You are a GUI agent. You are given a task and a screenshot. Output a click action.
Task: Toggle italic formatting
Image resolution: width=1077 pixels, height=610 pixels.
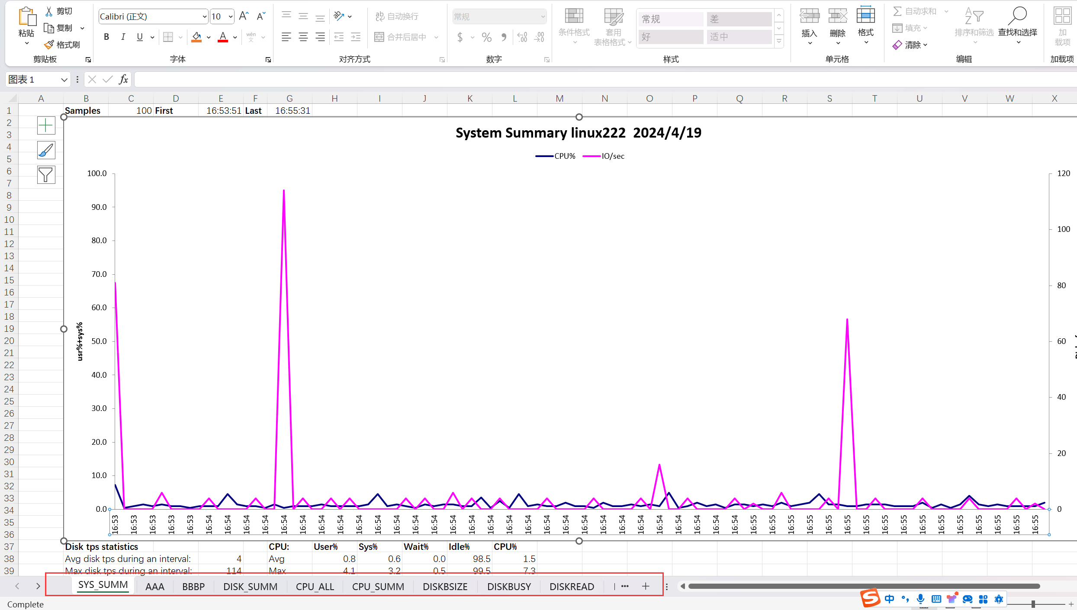click(123, 37)
